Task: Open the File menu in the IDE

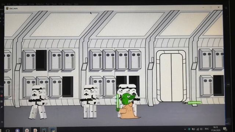Action: click(x=3, y=4)
